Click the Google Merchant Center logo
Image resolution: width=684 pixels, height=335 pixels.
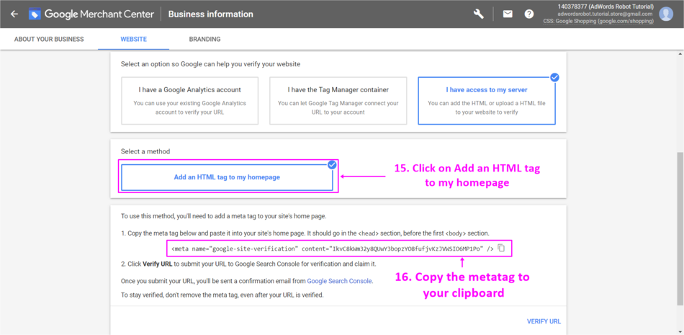[x=35, y=14]
